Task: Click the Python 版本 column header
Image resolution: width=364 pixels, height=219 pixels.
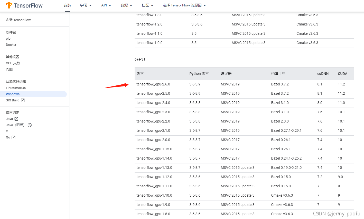Action: [199, 74]
